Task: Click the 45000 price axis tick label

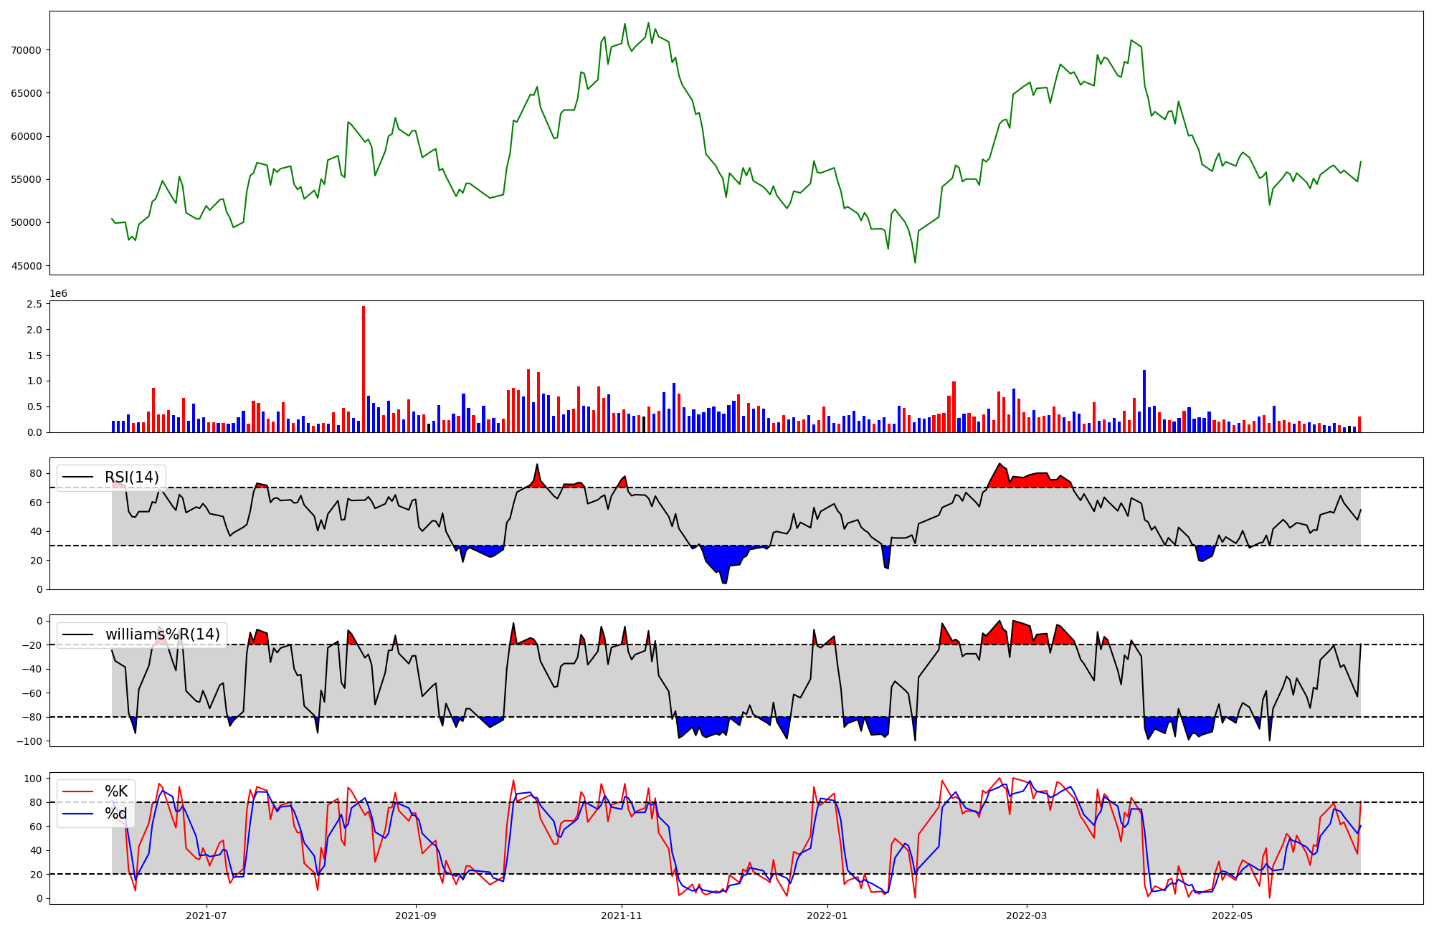Action: pyautogui.click(x=26, y=266)
